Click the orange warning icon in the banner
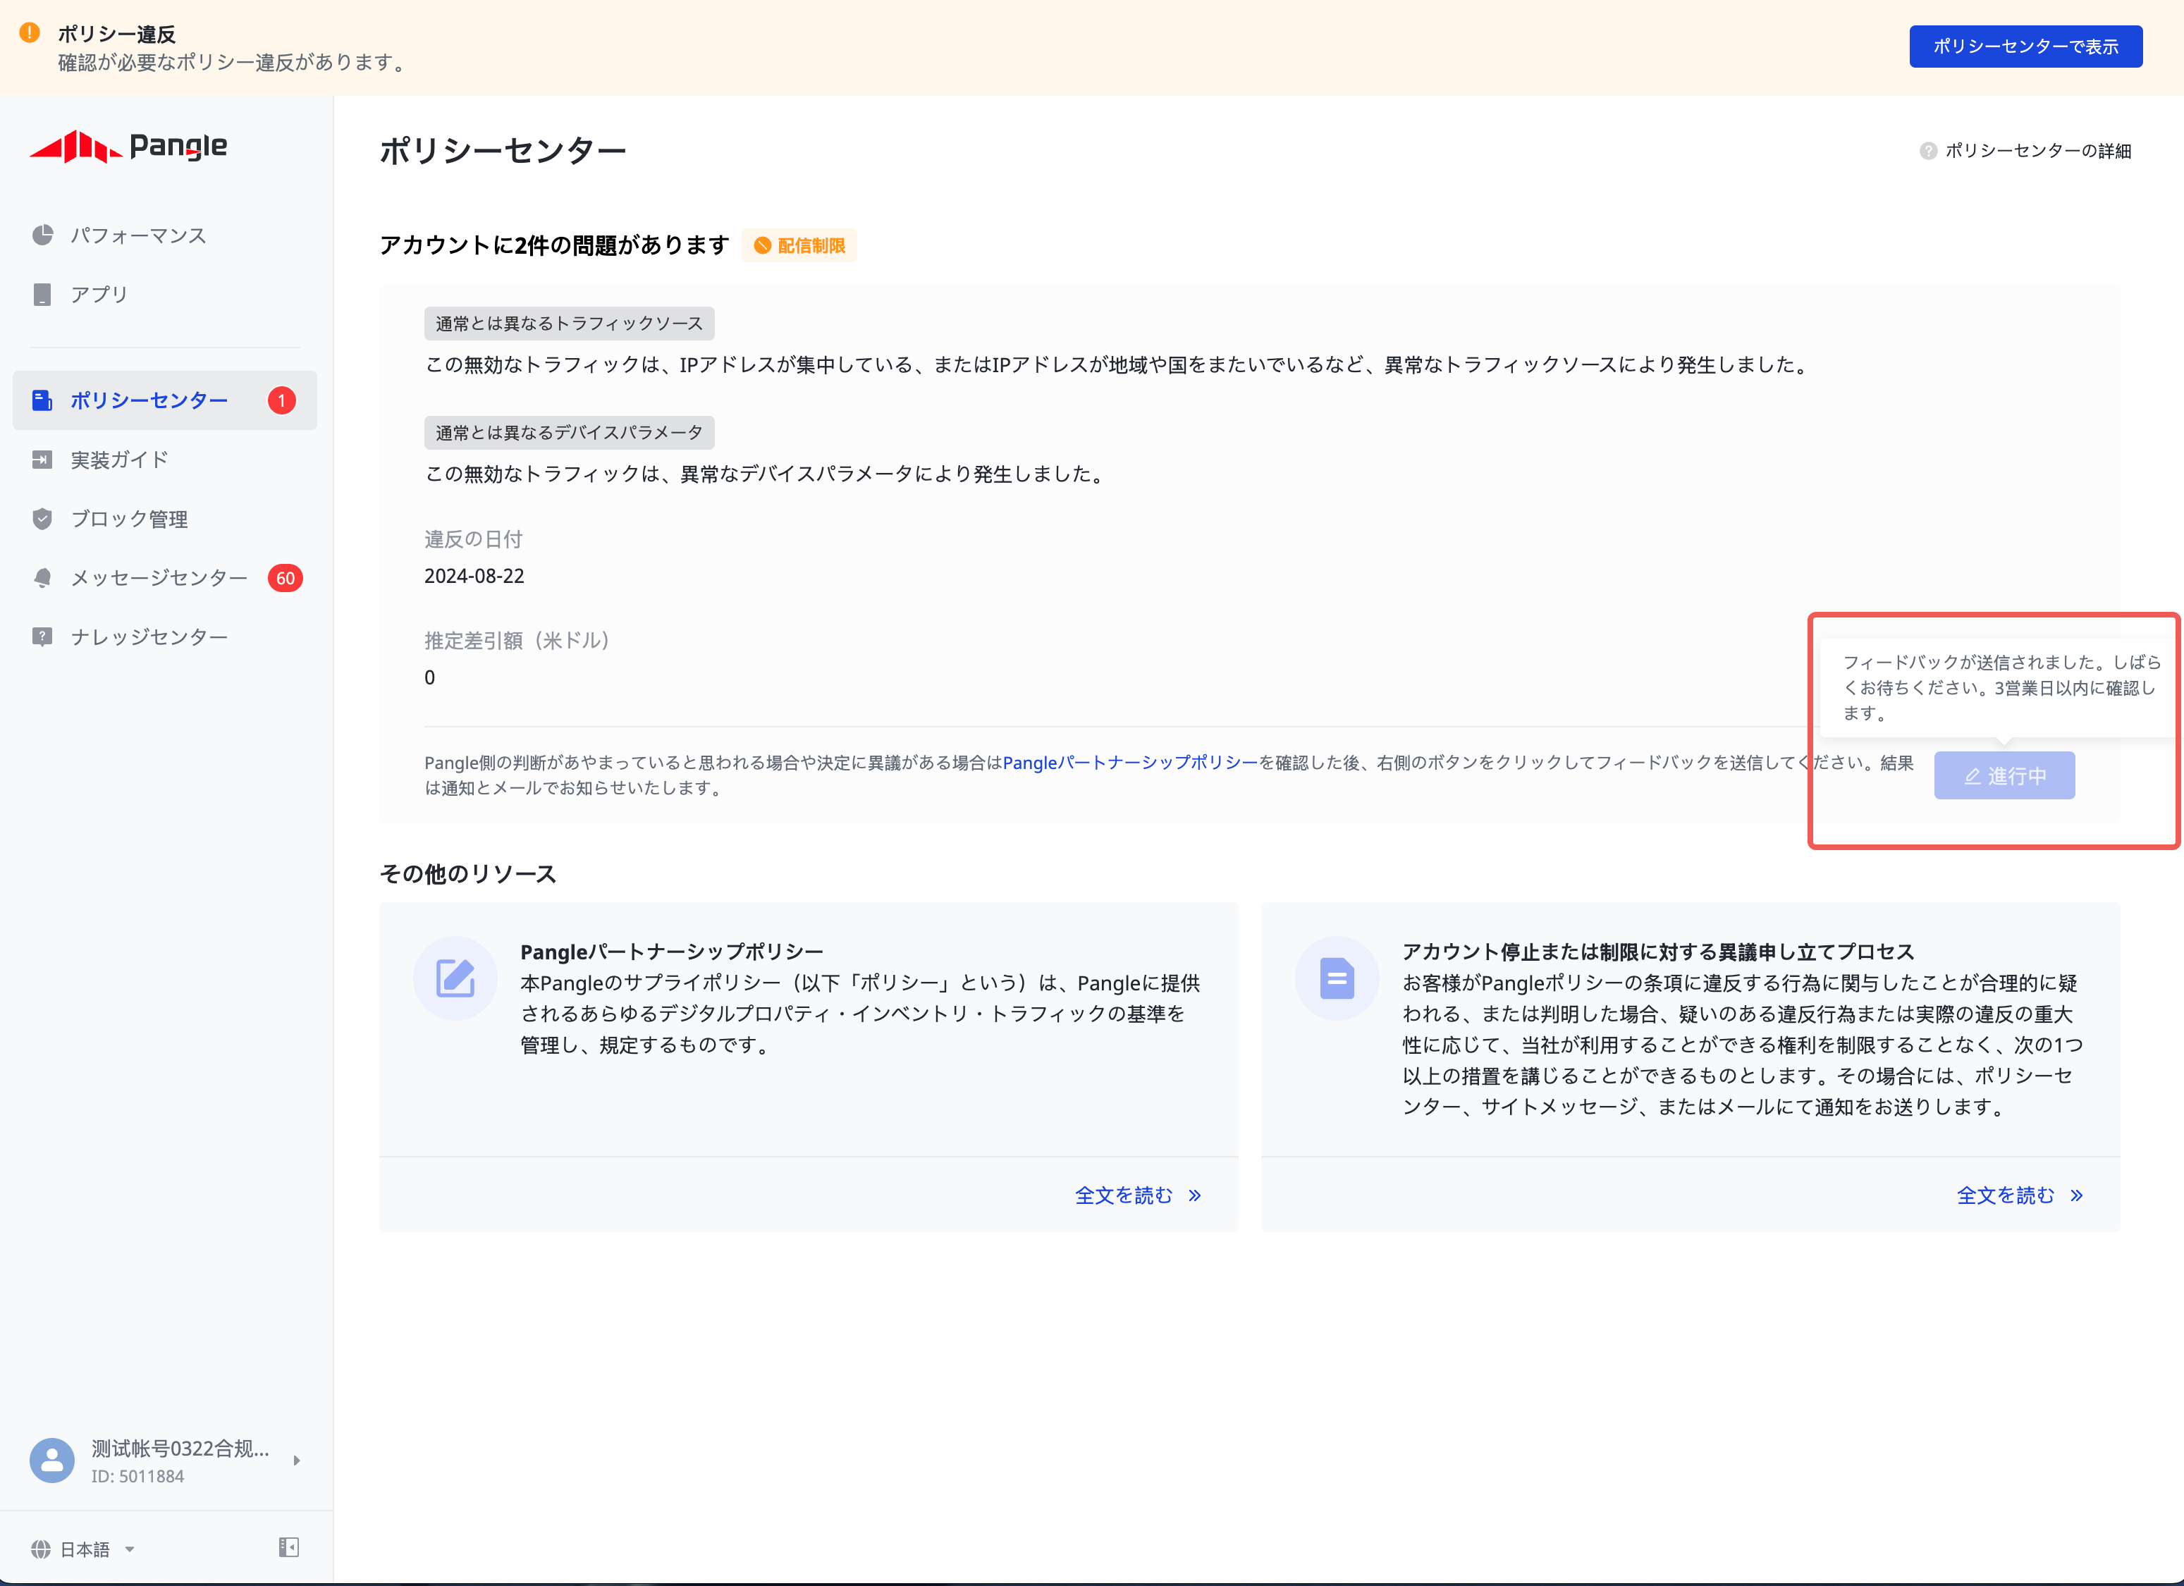 point(30,32)
